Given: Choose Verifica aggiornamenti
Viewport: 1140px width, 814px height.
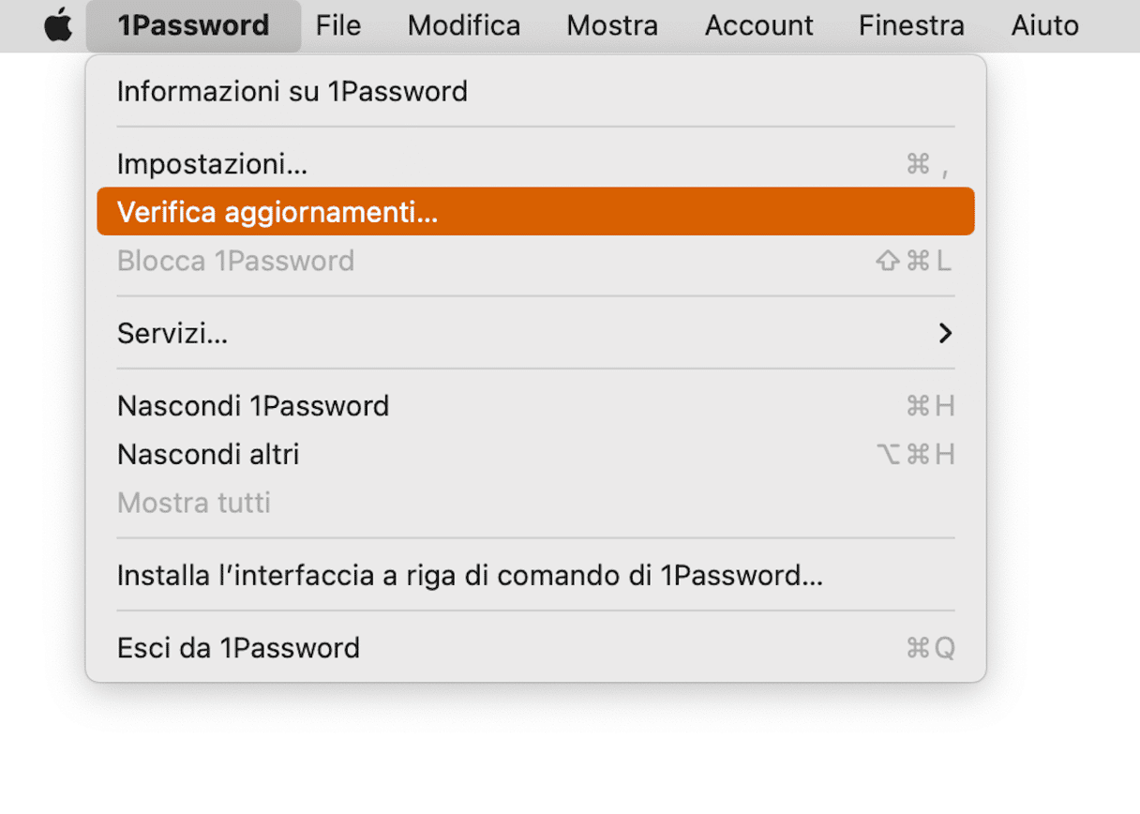Looking at the screenshot, I should click(x=277, y=213).
